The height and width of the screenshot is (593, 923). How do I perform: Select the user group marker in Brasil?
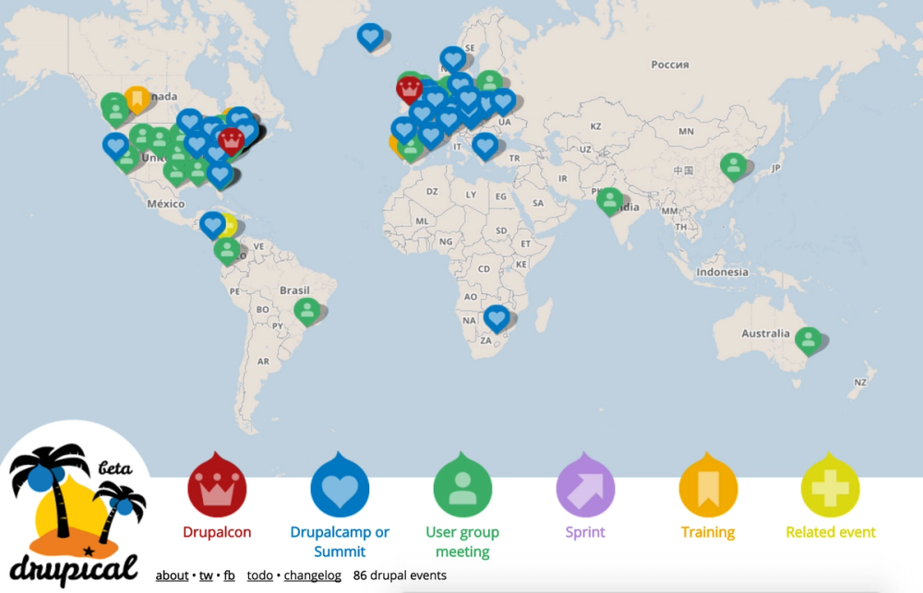(306, 311)
